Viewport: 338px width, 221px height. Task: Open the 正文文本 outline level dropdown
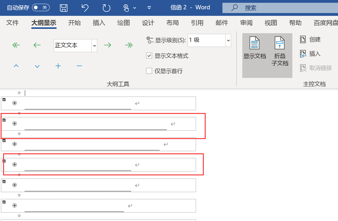click(x=94, y=46)
